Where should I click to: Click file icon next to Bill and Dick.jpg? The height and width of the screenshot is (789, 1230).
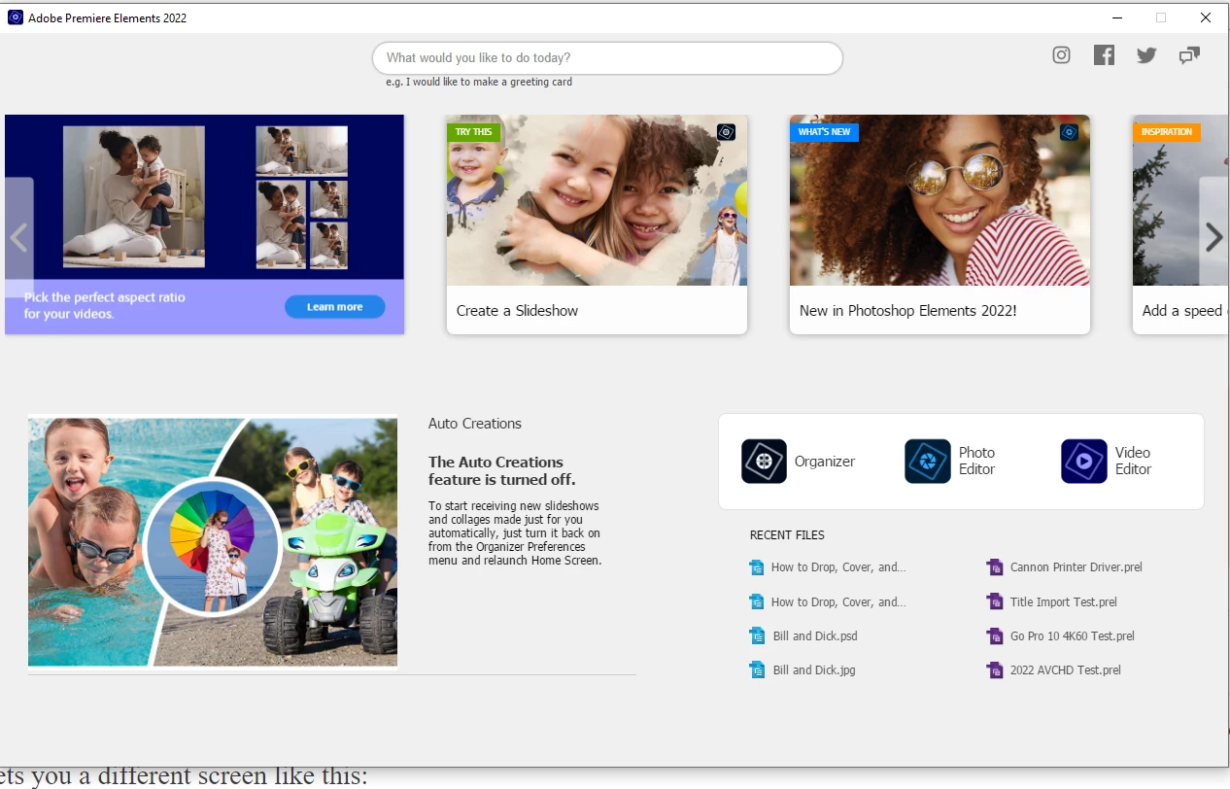(757, 670)
